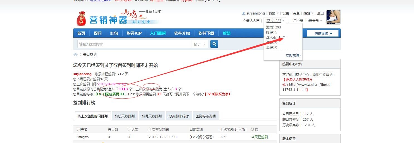Click the 状态 column header

pos(254,130)
